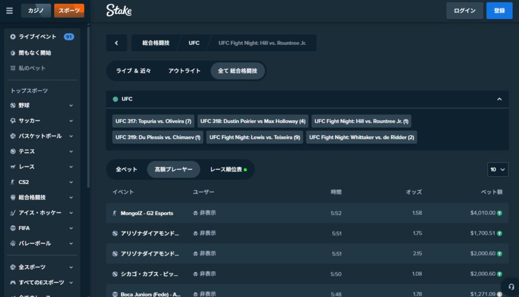Screen dimensions: 519x297
Task: Click the bet slip icon beside 私のベット
Action: tap(13, 68)
